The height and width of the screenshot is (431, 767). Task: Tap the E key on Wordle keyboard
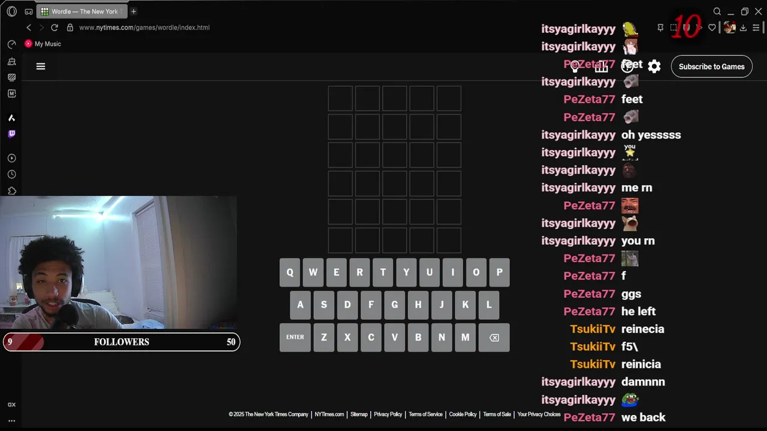336,272
